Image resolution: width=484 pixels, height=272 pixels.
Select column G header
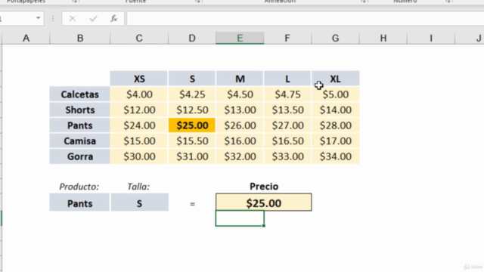click(335, 39)
